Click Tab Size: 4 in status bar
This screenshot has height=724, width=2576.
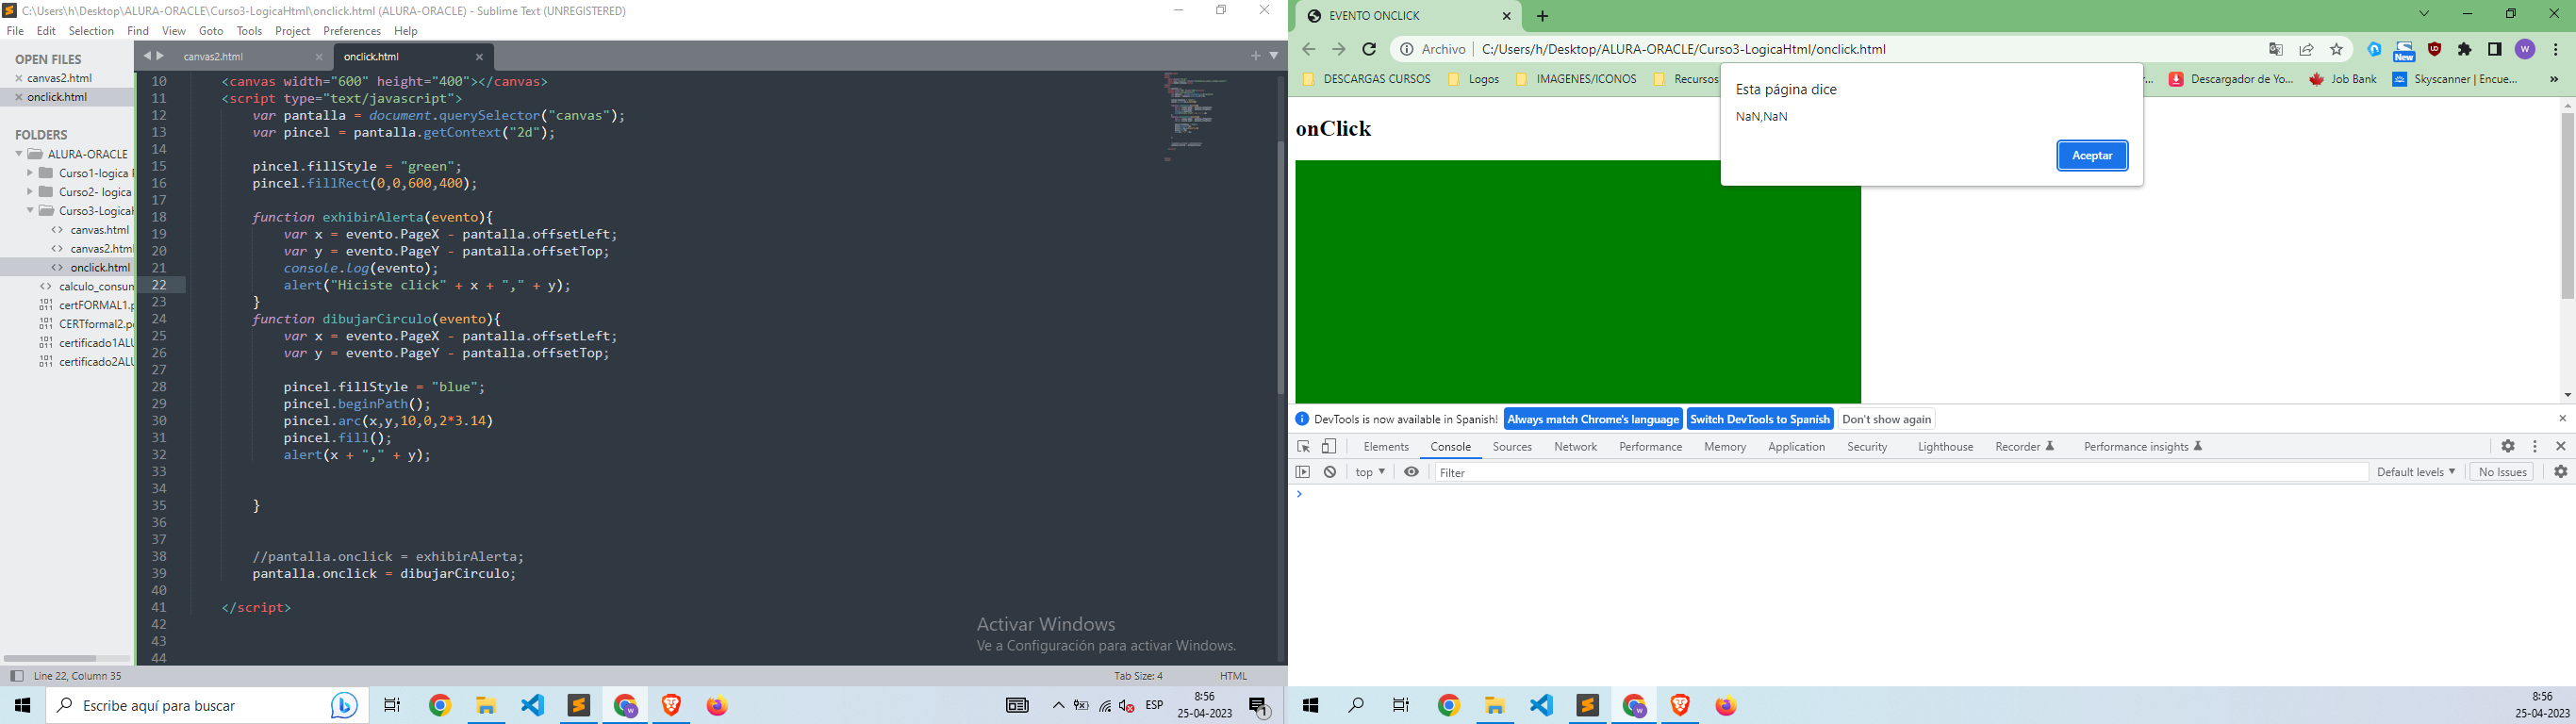pos(1138,676)
